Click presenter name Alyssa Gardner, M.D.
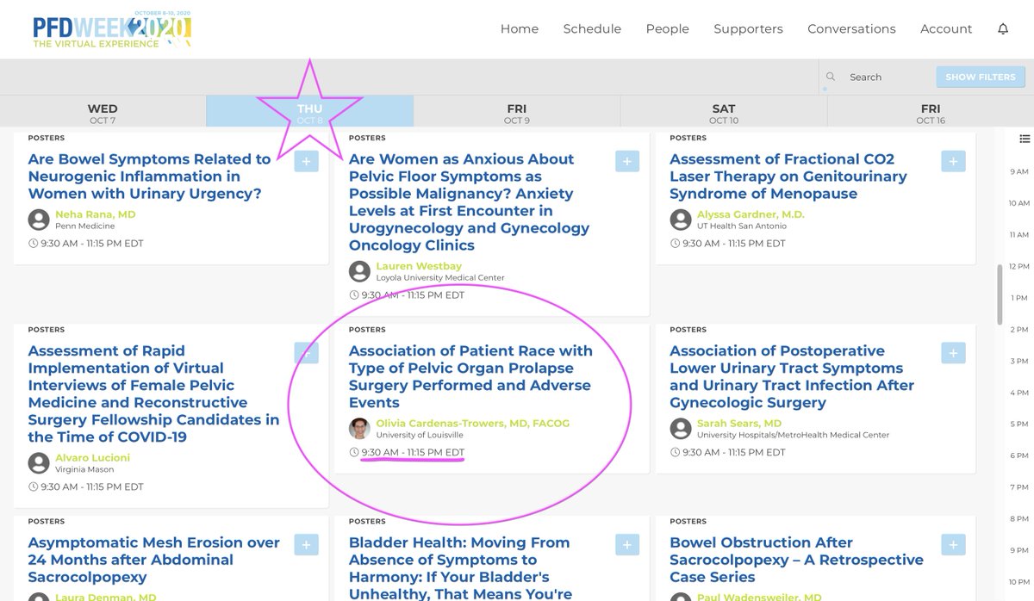 pyautogui.click(x=751, y=214)
